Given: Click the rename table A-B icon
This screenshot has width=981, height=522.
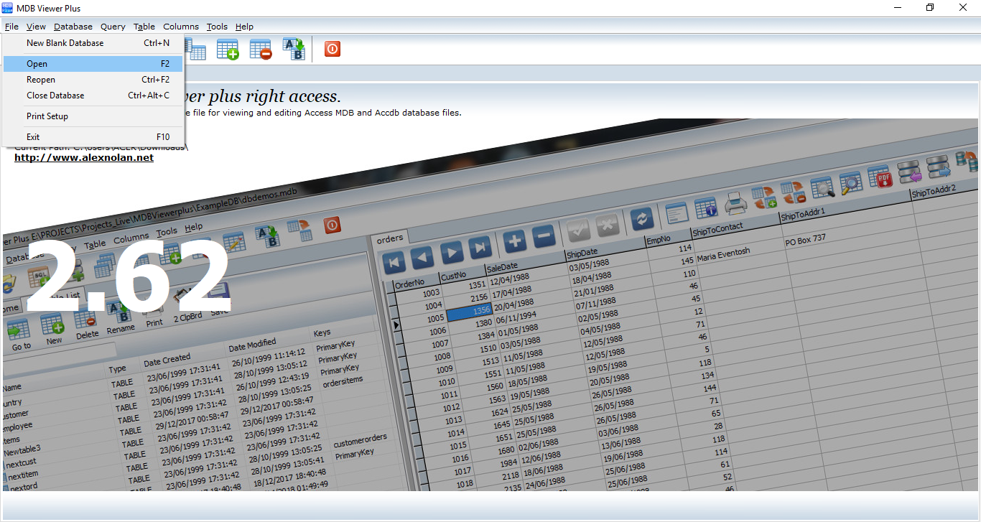Looking at the screenshot, I should click(293, 49).
